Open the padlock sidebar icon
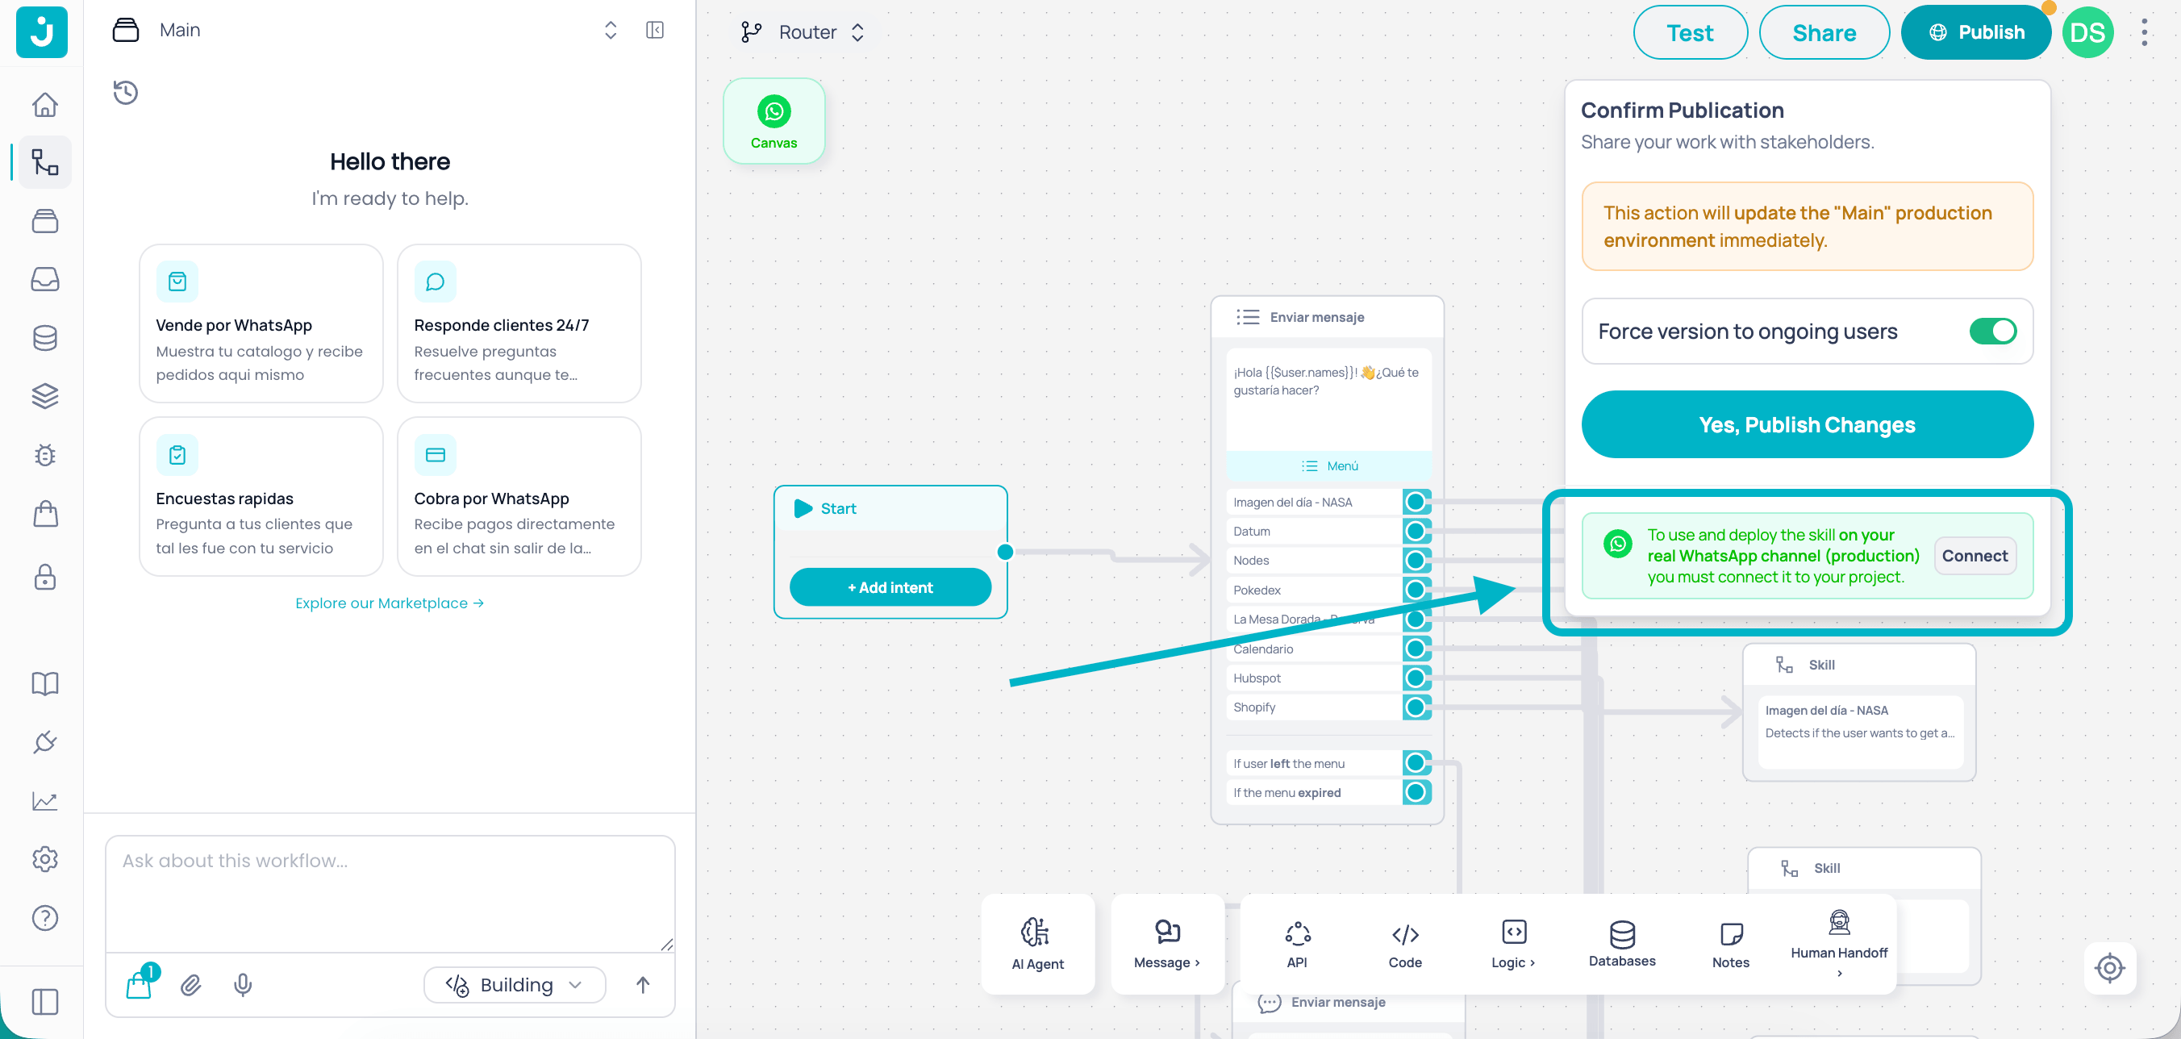The width and height of the screenshot is (2181, 1039). tap(45, 576)
